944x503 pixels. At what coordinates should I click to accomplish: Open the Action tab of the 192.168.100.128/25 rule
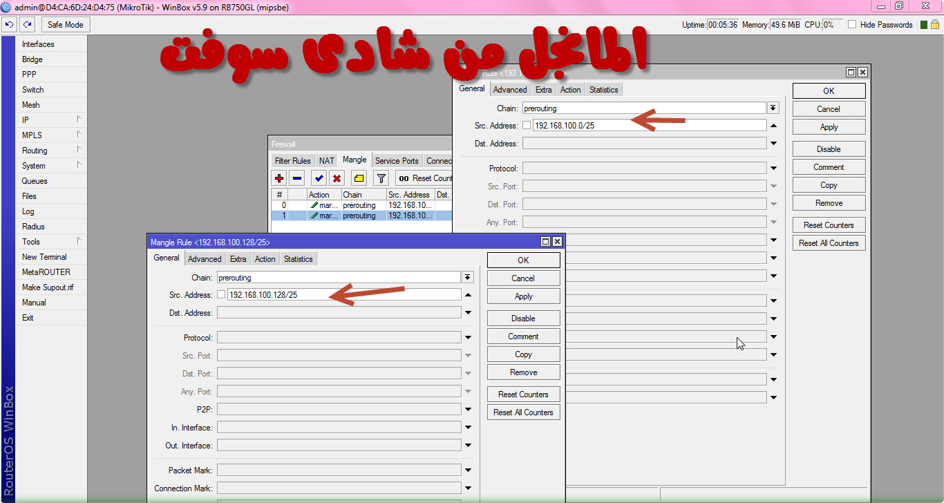coord(265,259)
